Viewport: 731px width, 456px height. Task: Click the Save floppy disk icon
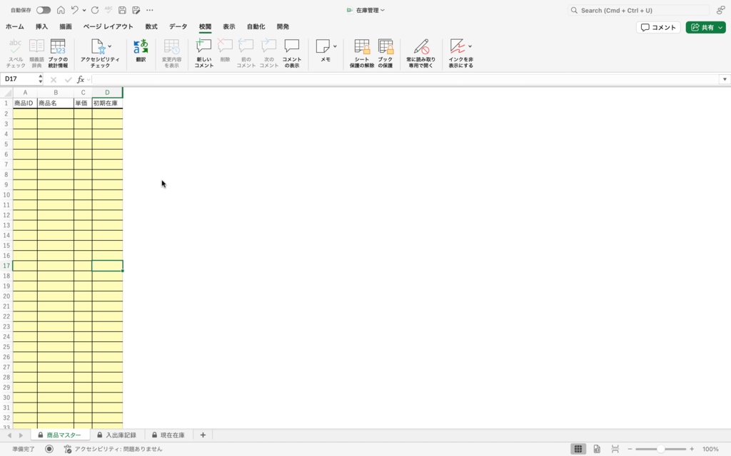(x=122, y=10)
